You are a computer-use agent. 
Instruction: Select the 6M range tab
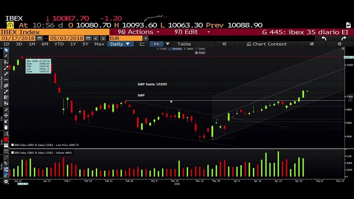[45, 44]
